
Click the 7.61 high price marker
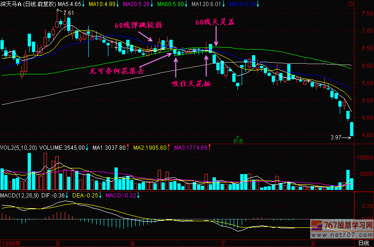click(68, 13)
